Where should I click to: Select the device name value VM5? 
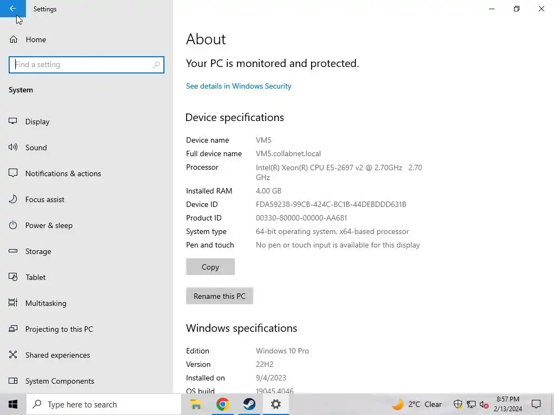tap(263, 140)
